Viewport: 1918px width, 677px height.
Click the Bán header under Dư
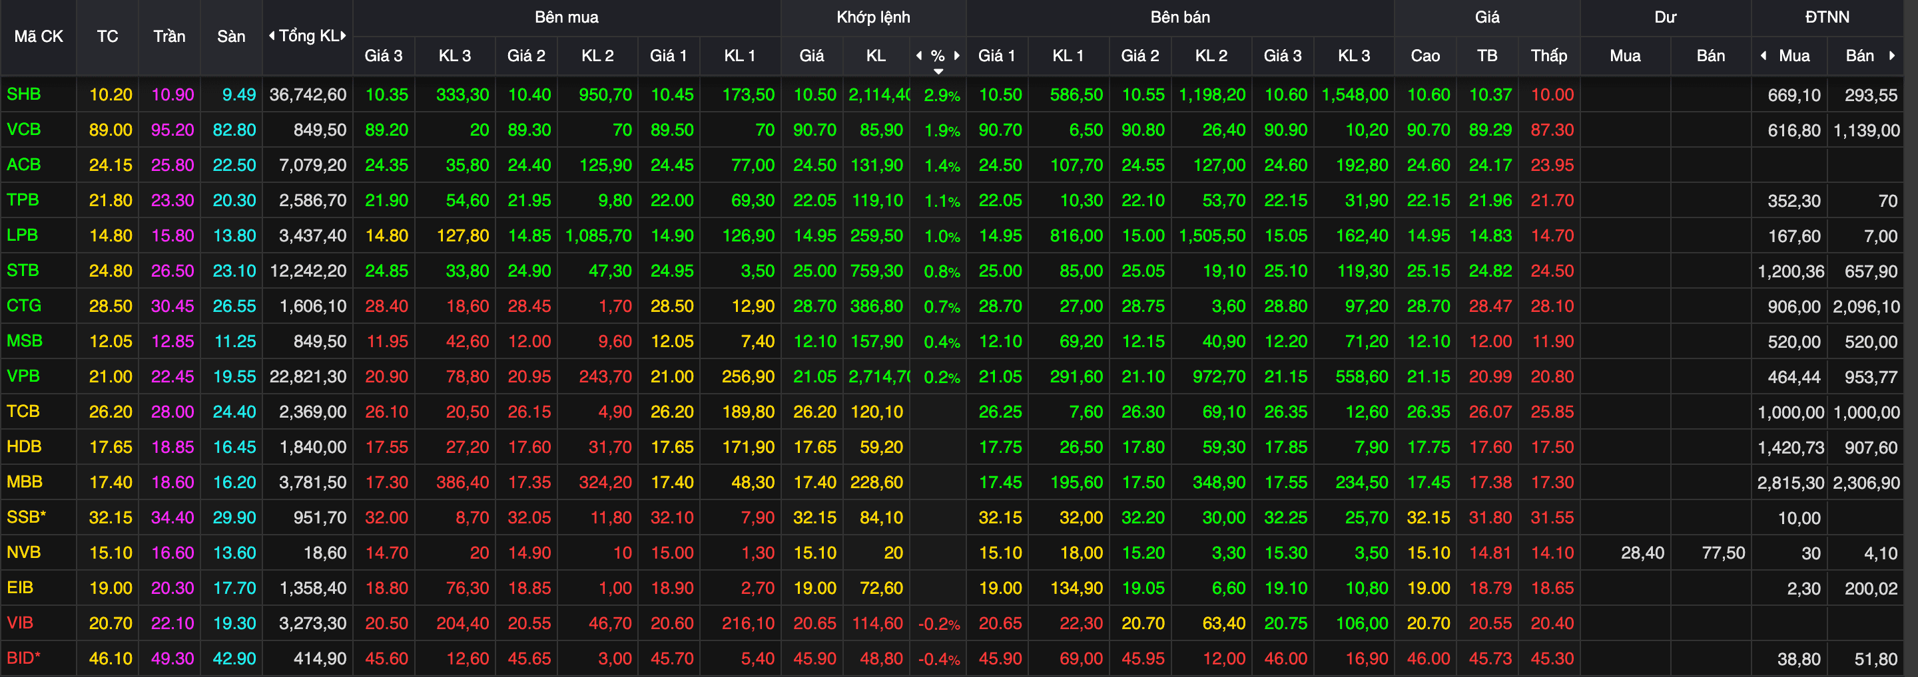[1710, 56]
